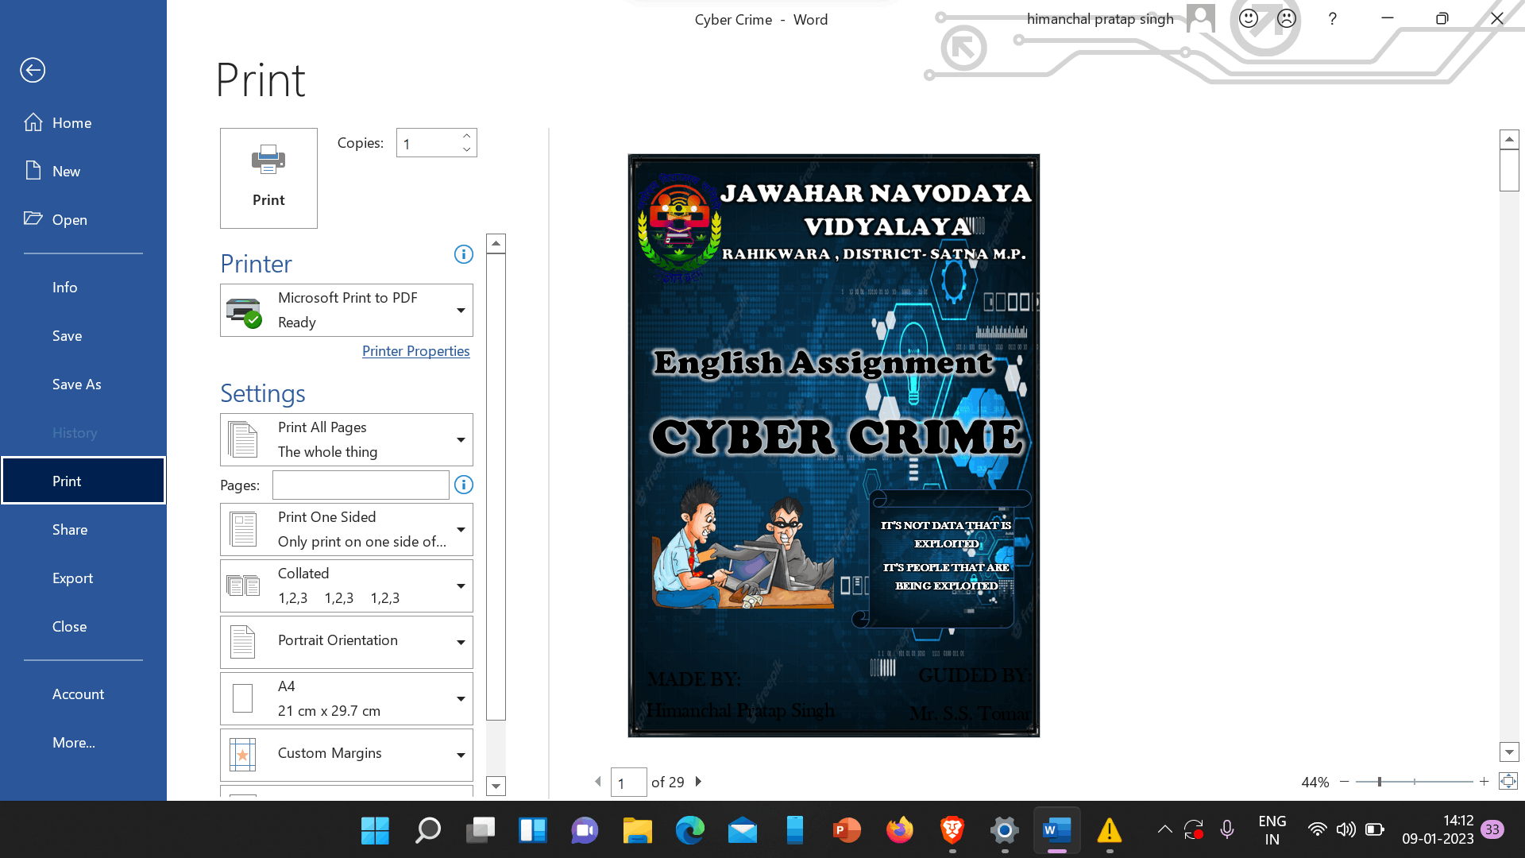This screenshot has width=1525, height=858.
Task: Click the info icon next to Pages field
Action: [x=464, y=485]
